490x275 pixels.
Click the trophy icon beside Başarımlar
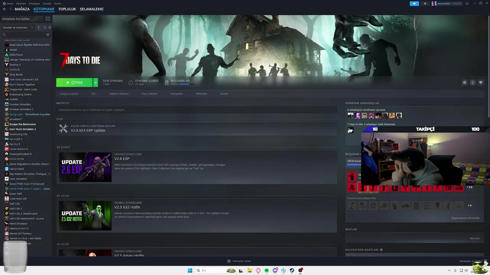167,82
